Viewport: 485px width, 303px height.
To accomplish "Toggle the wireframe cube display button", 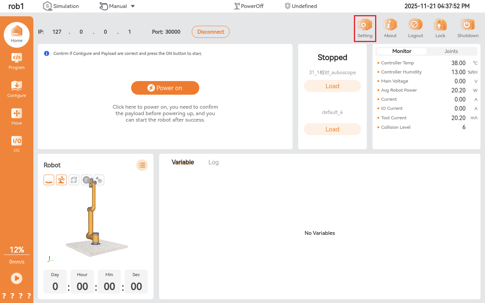I will pos(74,180).
